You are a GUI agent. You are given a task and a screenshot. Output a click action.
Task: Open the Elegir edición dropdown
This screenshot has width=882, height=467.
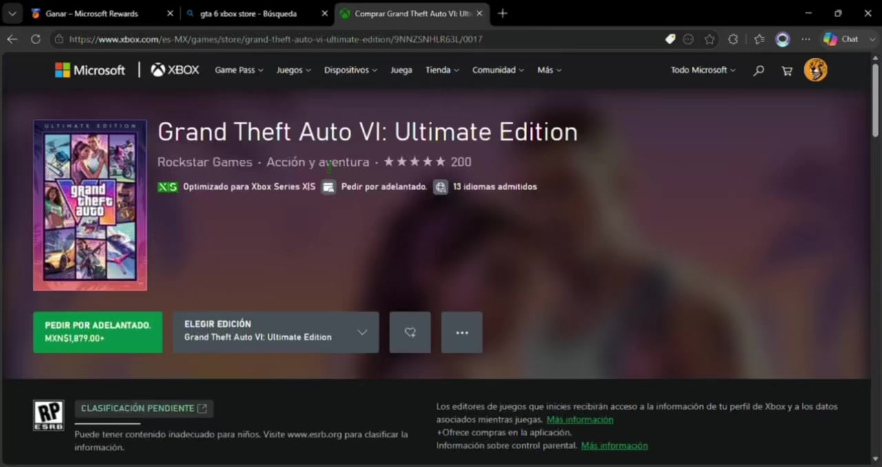point(276,332)
